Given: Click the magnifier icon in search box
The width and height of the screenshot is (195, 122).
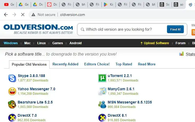Looking at the screenshot, I should pyautogui.click(x=82, y=30).
